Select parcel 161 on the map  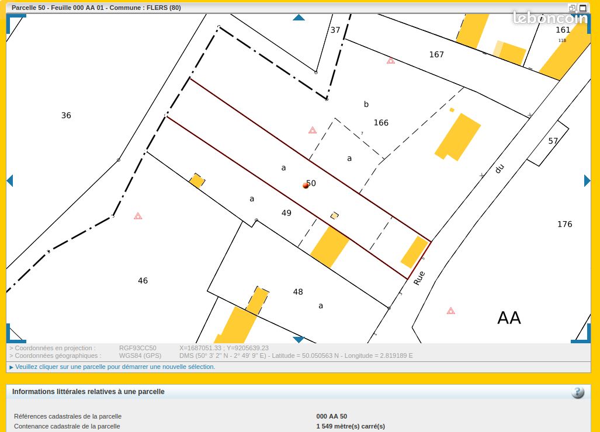coord(563,30)
